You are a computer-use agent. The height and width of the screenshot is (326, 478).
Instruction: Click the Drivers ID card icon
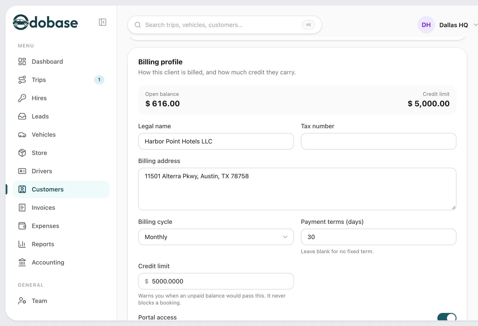pos(22,171)
